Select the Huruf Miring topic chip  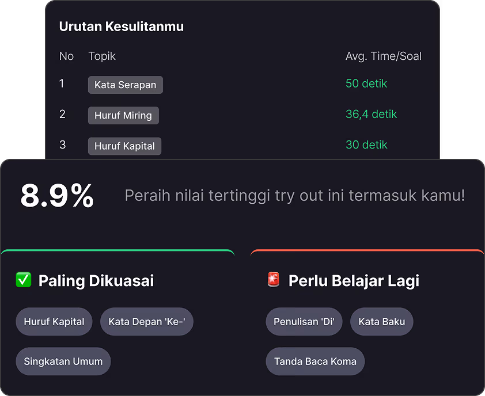click(123, 115)
